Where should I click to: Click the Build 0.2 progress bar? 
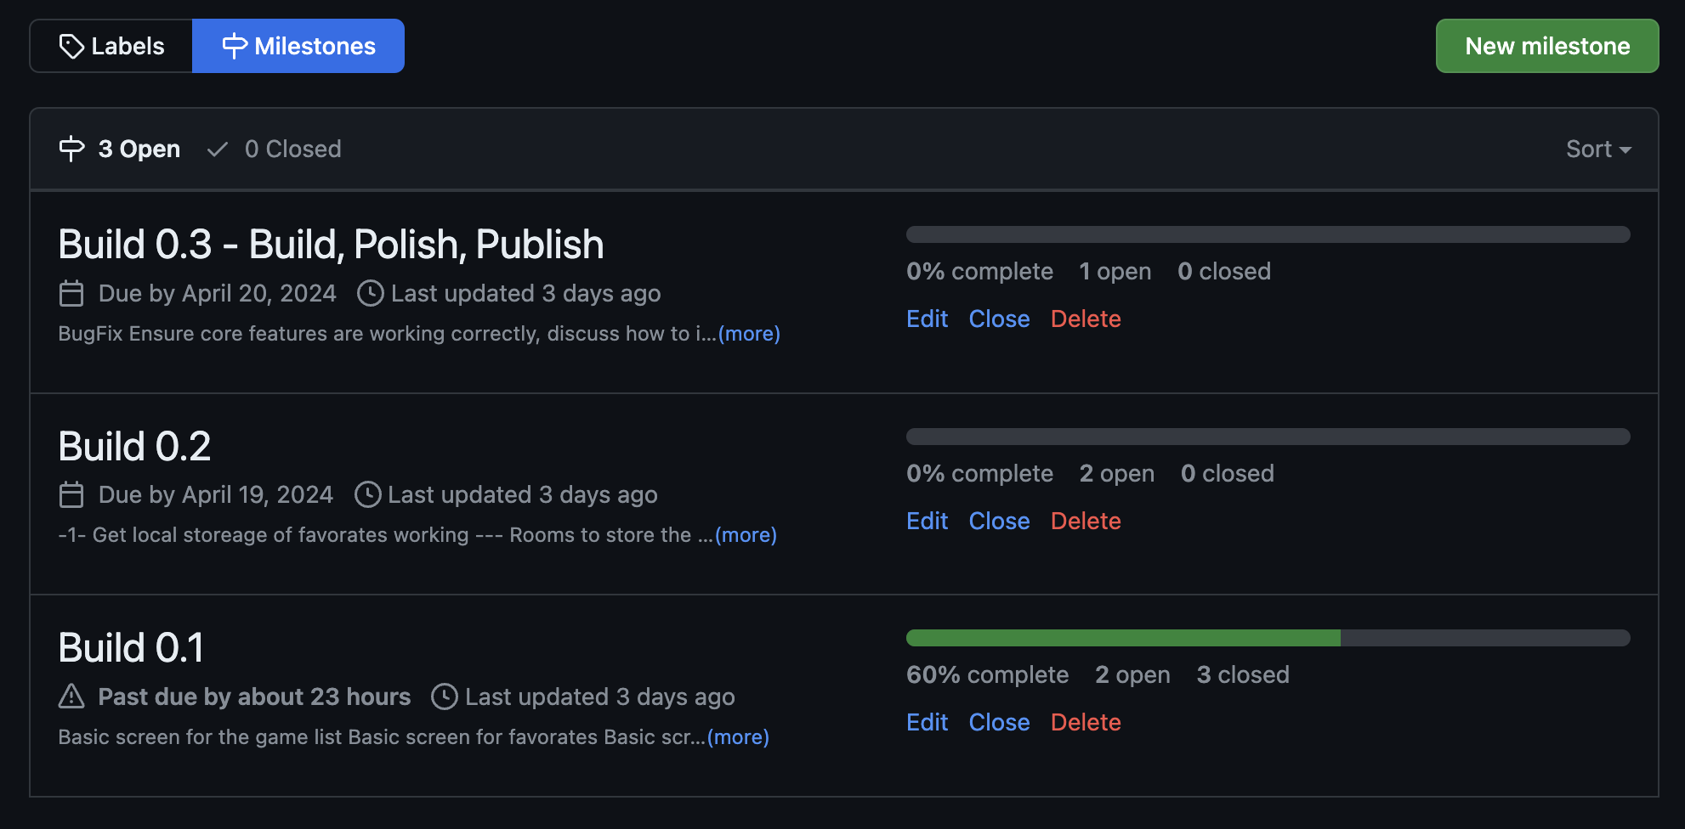pos(1268,437)
